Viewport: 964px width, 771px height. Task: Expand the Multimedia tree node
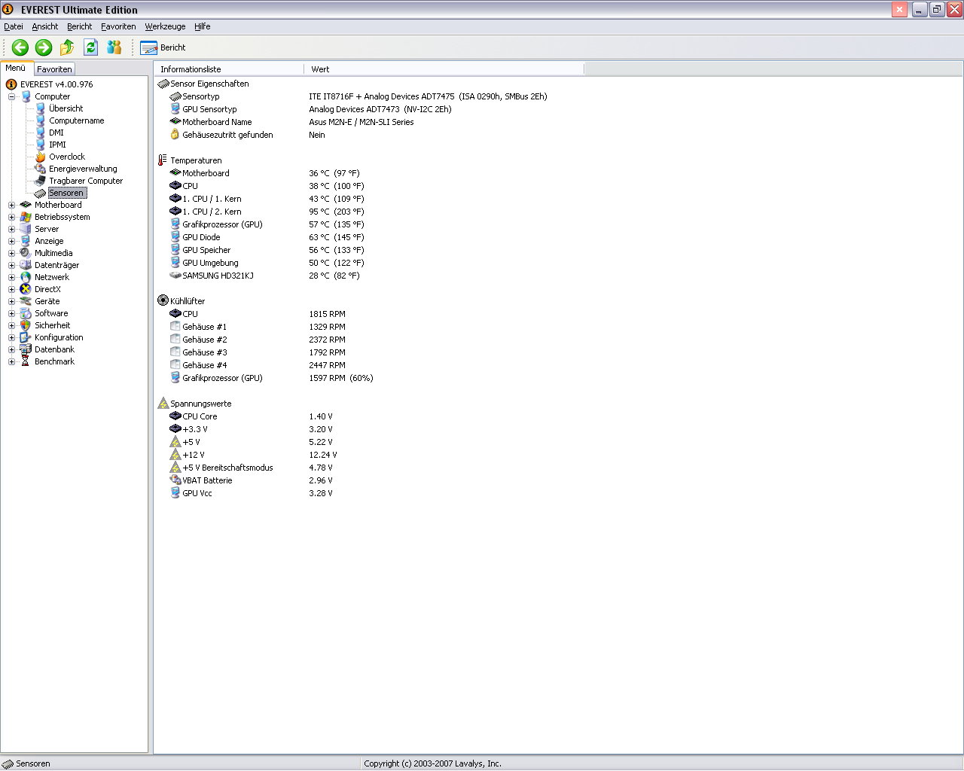pyautogui.click(x=11, y=253)
